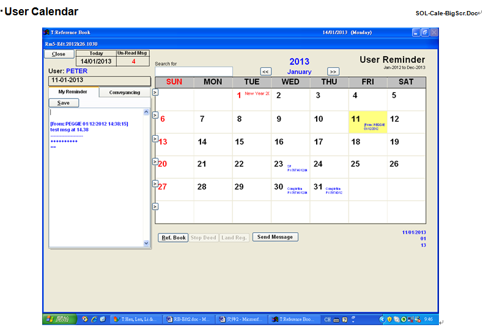Select day 23 with blue reminder note

290,167
